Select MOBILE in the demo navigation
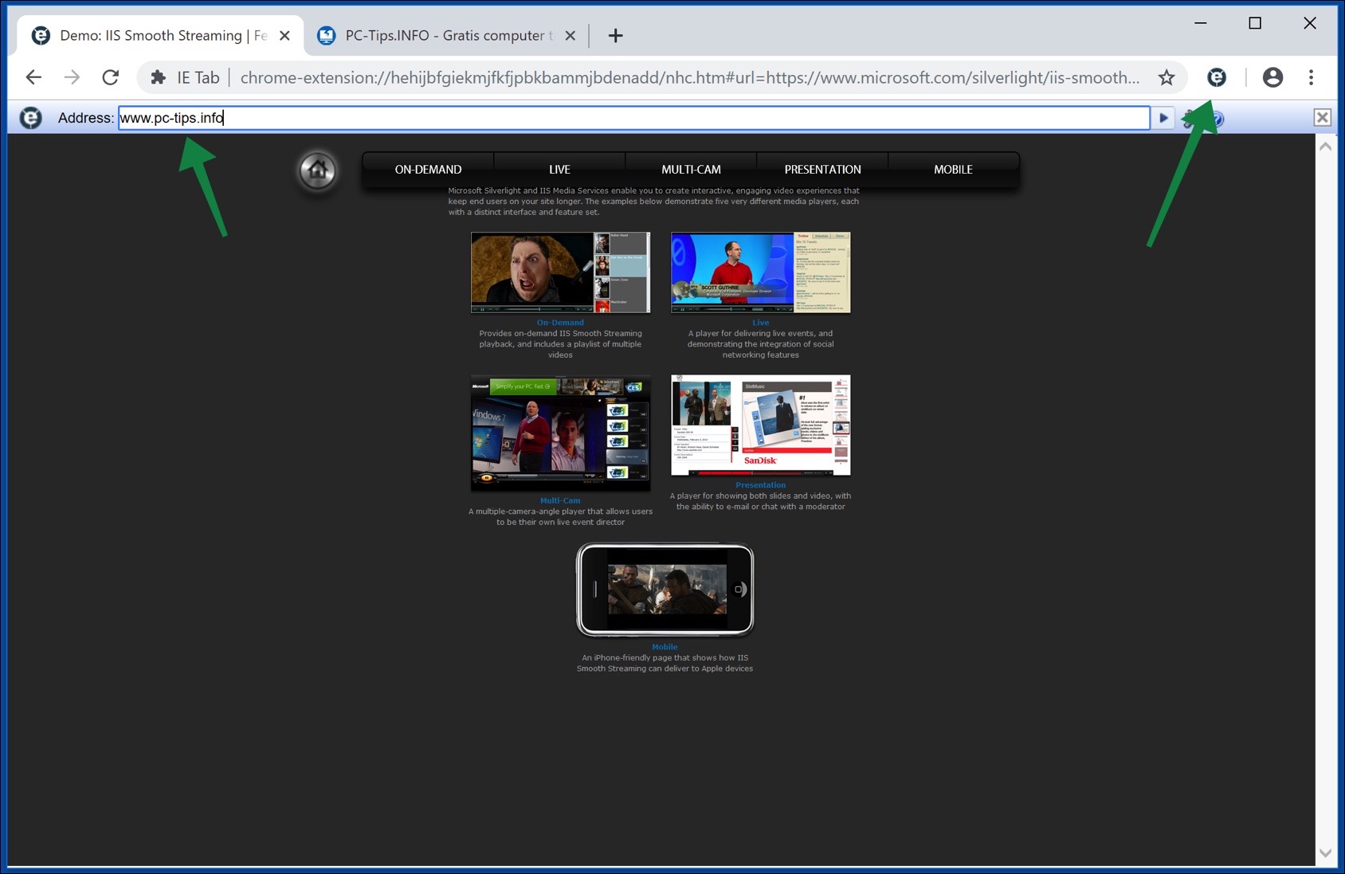 [953, 169]
